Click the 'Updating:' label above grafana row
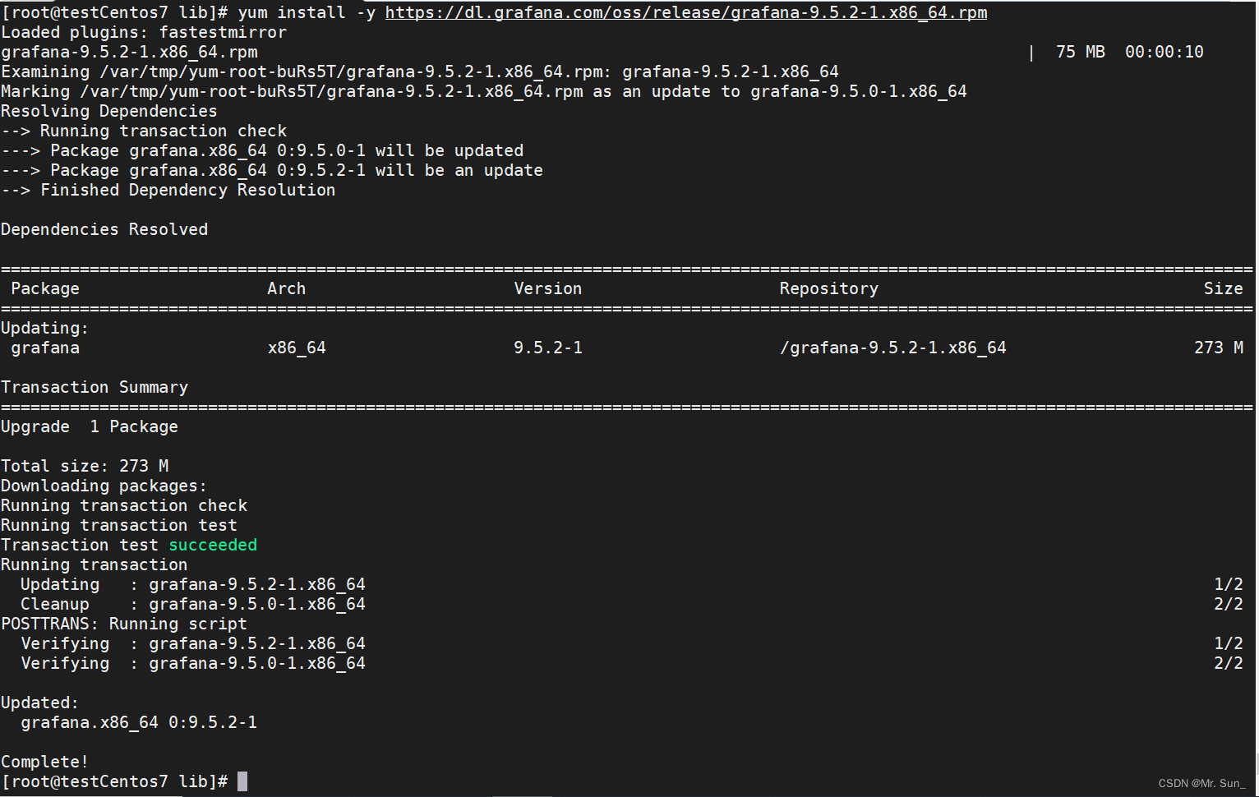The height and width of the screenshot is (797, 1259). pos(45,328)
